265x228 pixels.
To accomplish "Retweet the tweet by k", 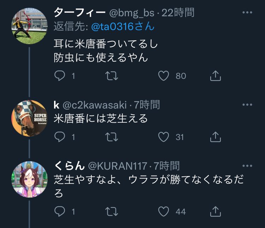I will (112, 136).
